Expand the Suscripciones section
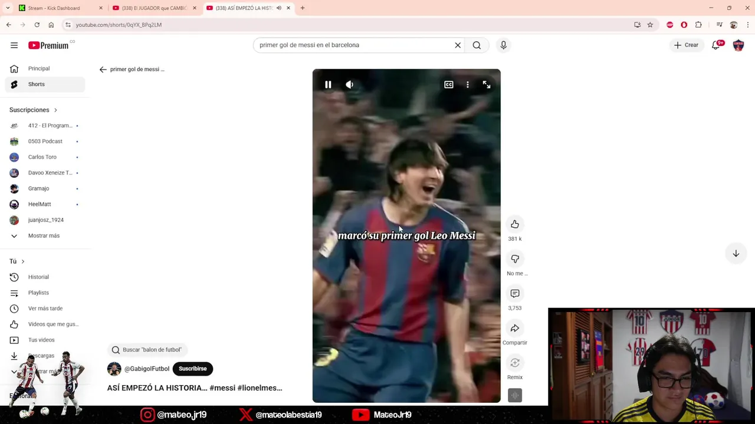The image size is (755, 424). (34, 110)
